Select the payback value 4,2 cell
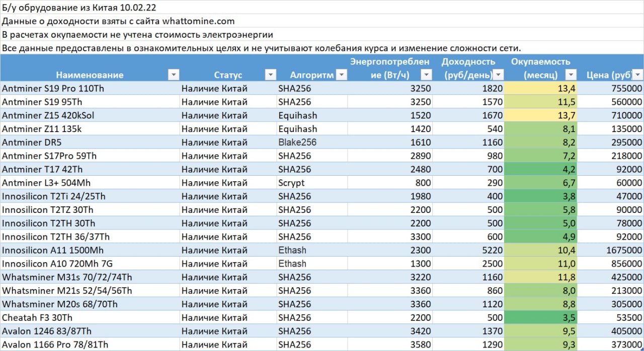Viewport: 644px width, 351px height. (541, 169)
